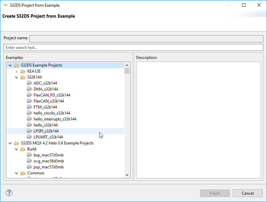
Task: Click the Cancel button
Action: click(248, 193)
